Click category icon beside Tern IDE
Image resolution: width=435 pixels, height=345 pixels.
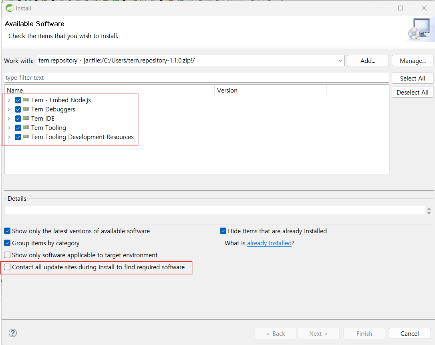coord(26,118)
